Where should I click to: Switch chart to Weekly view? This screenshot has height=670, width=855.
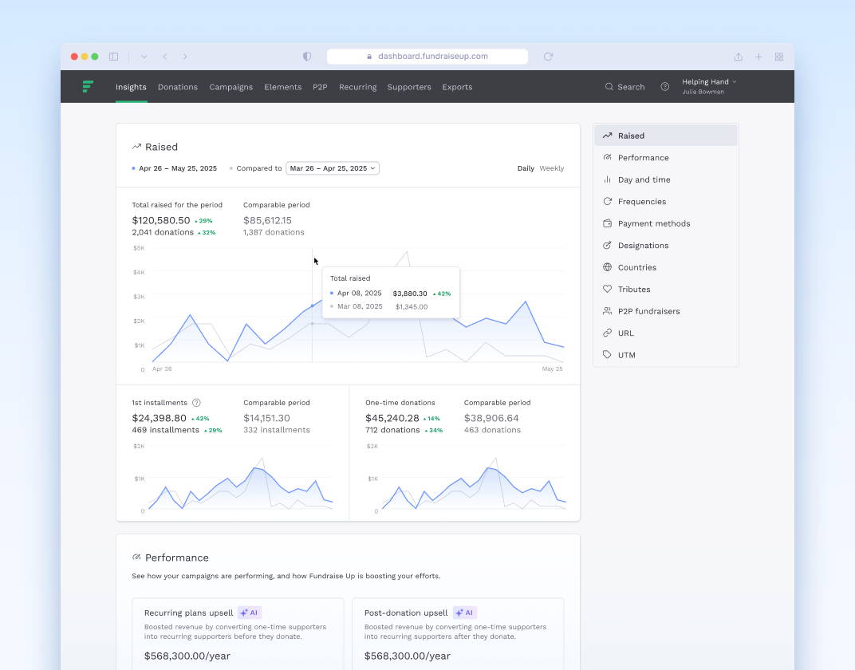coord(551,168)
